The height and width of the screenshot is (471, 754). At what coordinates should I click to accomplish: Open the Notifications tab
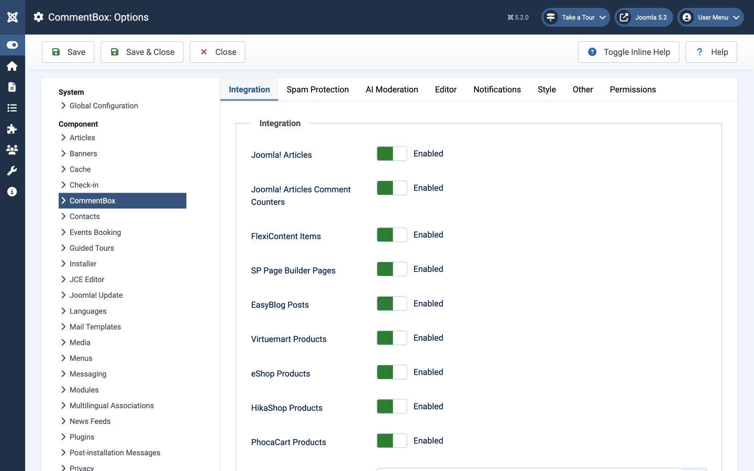(x=497, y=89)
